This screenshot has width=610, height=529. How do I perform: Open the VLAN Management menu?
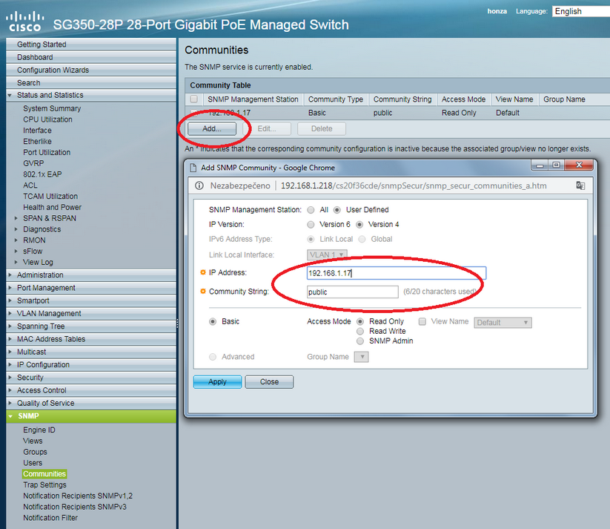[91, 314]
